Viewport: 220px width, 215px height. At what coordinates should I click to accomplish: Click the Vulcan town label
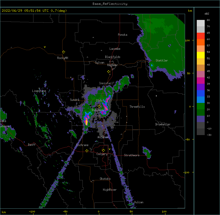[139, 202]
